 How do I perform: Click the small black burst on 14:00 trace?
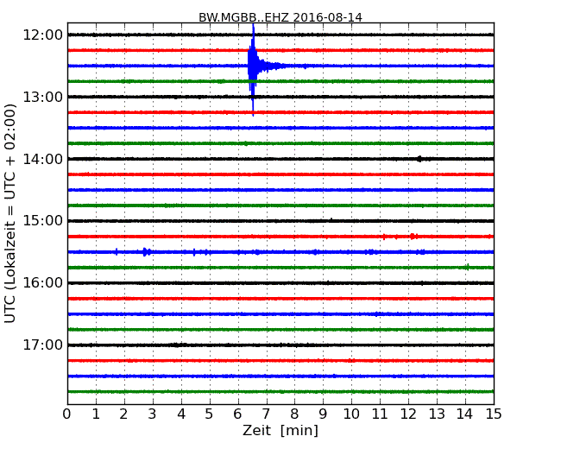(x=419, y=159)
